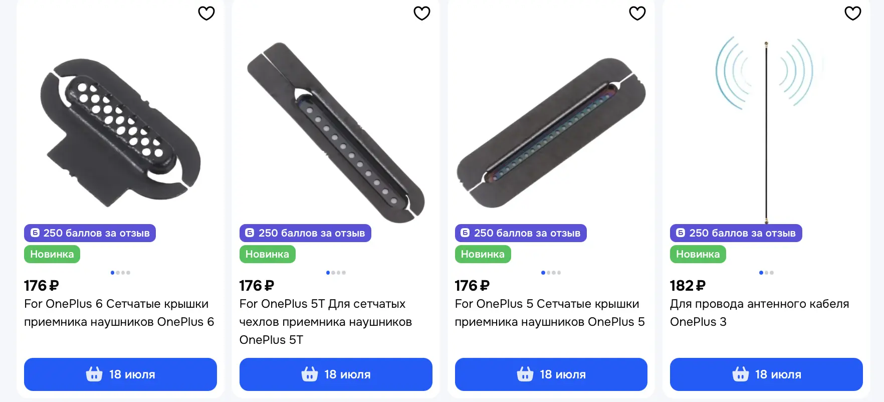Click 'Новинка' label on OnePlus 5T card

coord(268,254)
